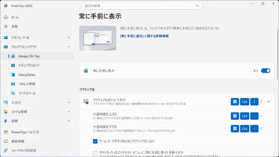Click the 詳細 category icon

(6, 121)
